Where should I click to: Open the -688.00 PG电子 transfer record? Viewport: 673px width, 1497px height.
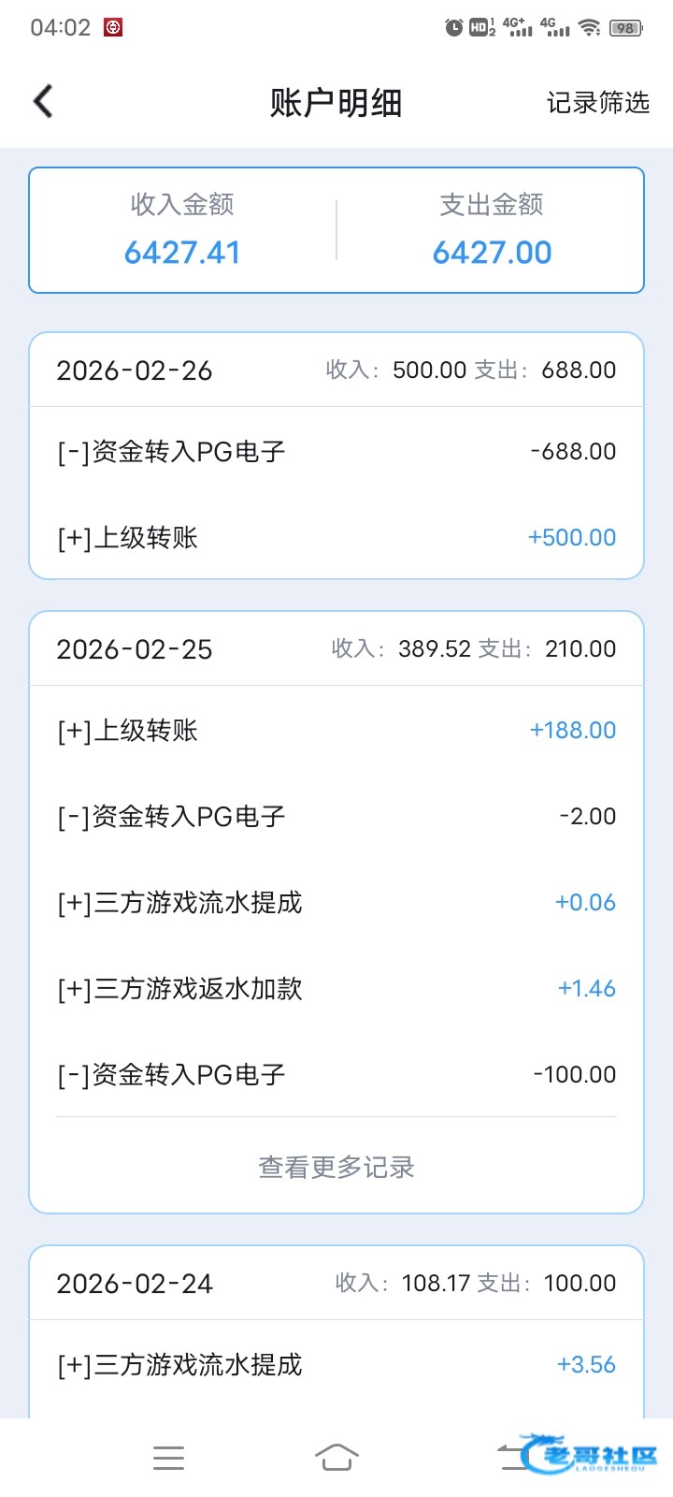click(x=336, y=452)
